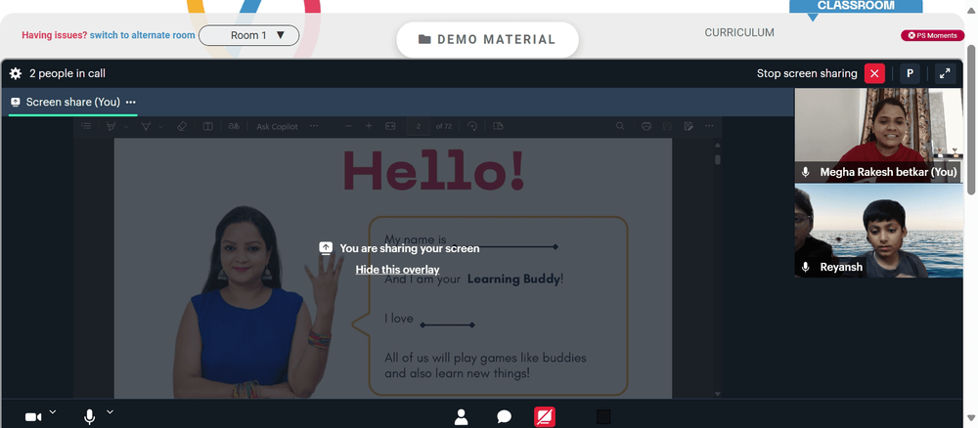
Task: Zoom in with plus in PDF toolbar
Action: [x=369, y=126]
